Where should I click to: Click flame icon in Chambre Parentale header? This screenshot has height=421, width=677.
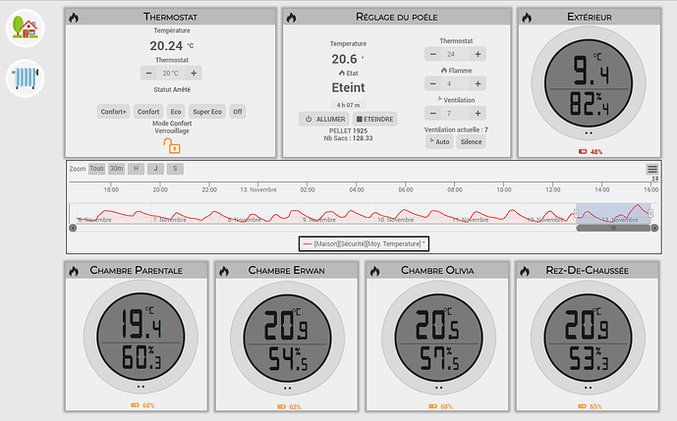tap(74, 271)
